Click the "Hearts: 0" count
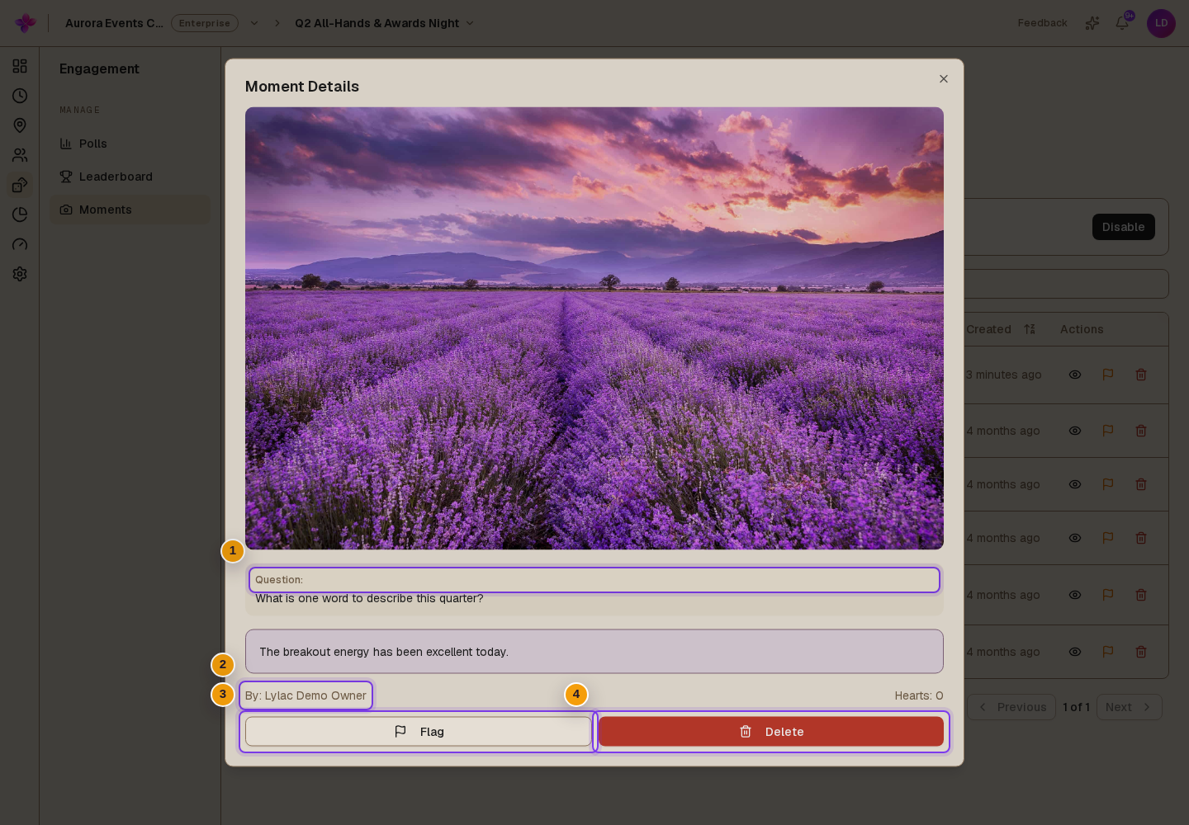The image size is (1189, 825). (919, 695)
